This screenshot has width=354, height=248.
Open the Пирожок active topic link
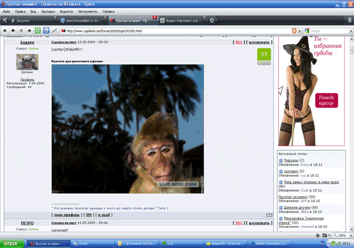coord(291,160)
